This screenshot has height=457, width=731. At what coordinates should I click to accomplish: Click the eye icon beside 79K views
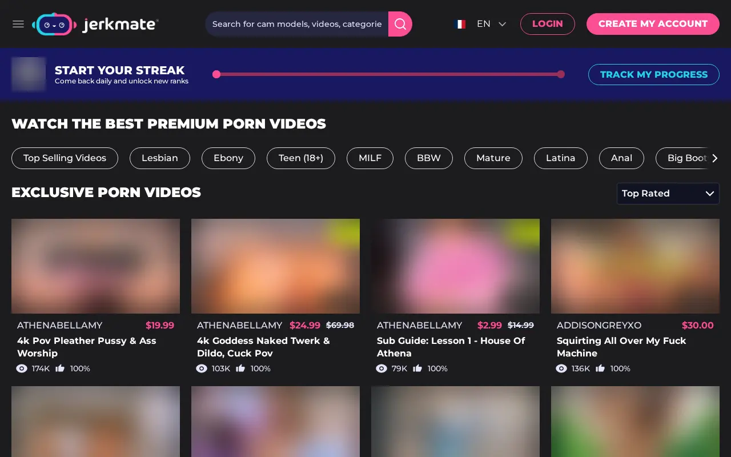381,368
